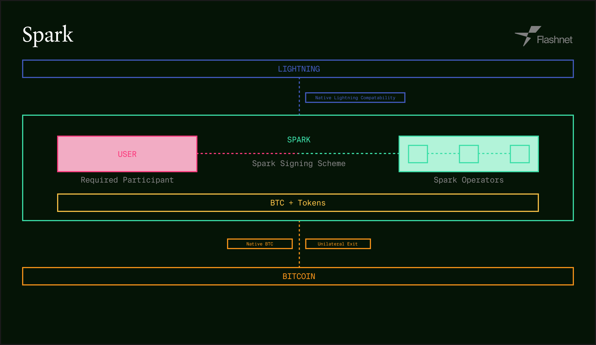The width and height of the screenshot is (596, 345).
Task: Click the third Spark Operator square
Action: [520, 154]
